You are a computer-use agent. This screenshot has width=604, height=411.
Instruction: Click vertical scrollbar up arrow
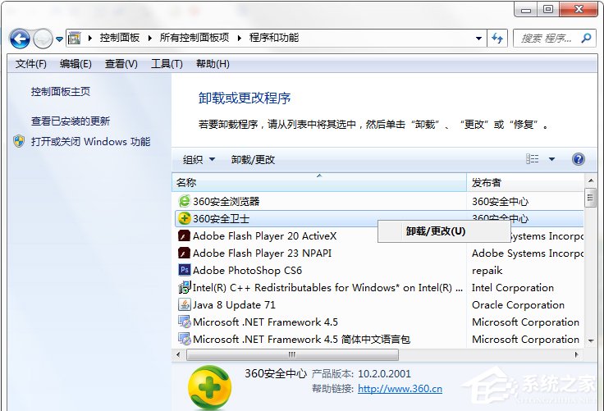click(591, 180)
